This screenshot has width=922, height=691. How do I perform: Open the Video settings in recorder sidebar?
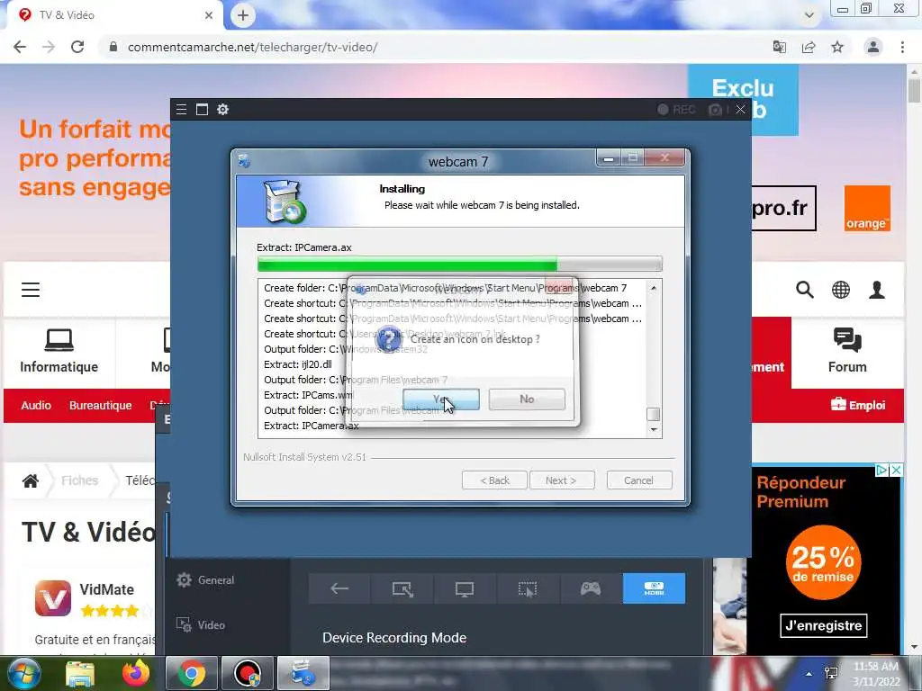coord(201,624)
